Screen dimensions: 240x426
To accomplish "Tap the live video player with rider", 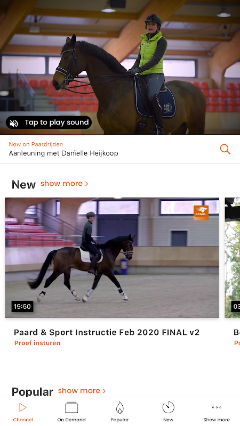I will [120, 67].
